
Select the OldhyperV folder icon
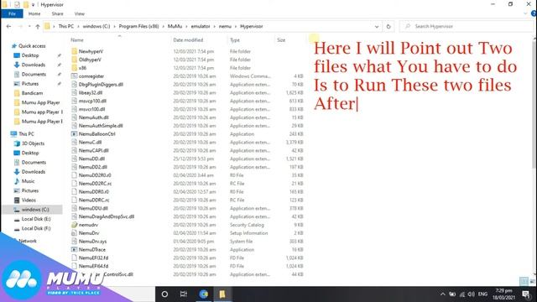[x=75, y=60]
